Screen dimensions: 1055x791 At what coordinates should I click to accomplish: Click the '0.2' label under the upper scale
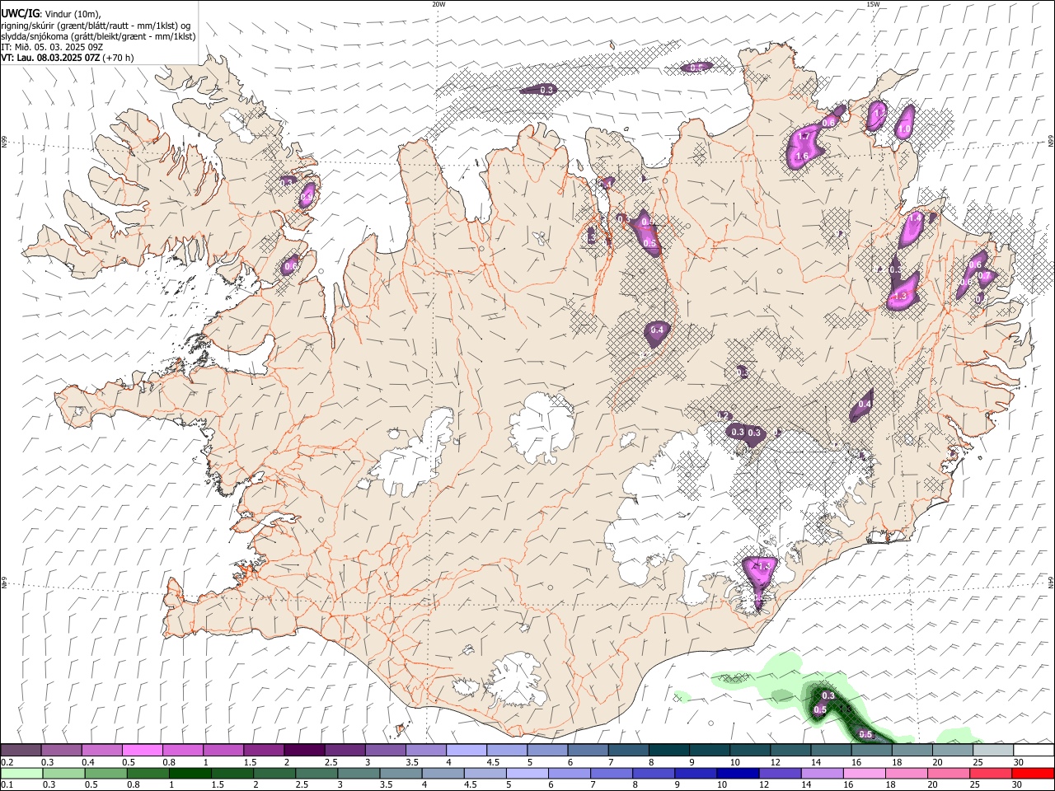(x=7, y=762)
